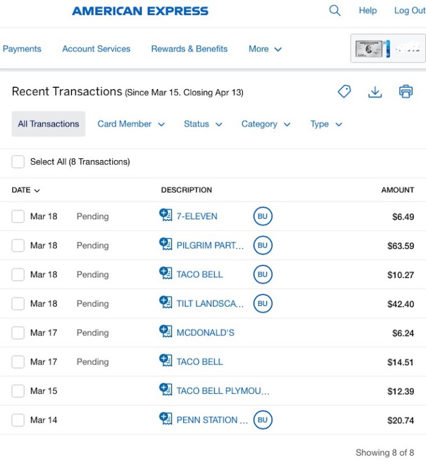
Task: Download the recent transactions list
Action: click(375, 92)
